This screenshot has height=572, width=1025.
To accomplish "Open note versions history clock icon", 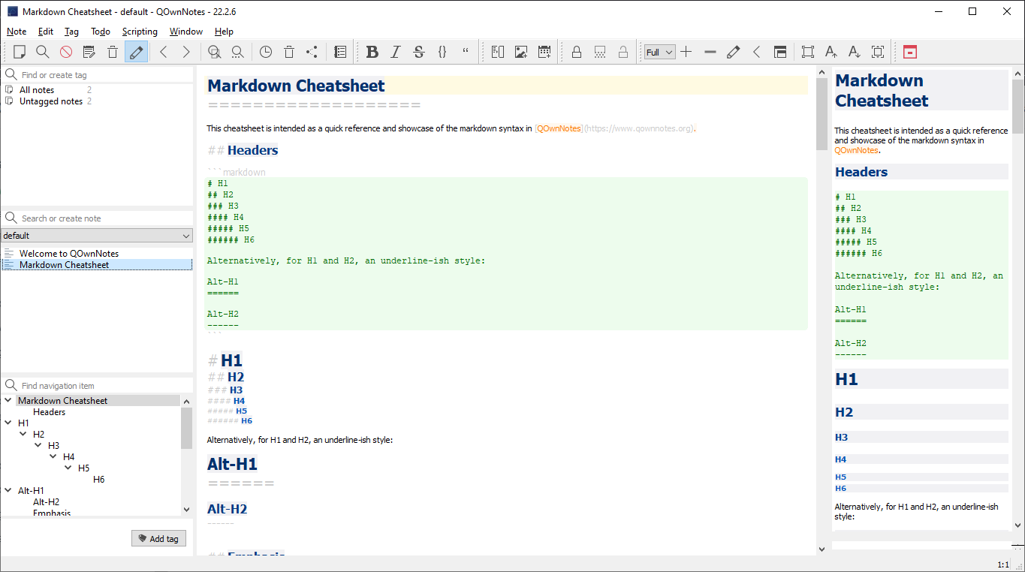I will (x=266, y=52).
